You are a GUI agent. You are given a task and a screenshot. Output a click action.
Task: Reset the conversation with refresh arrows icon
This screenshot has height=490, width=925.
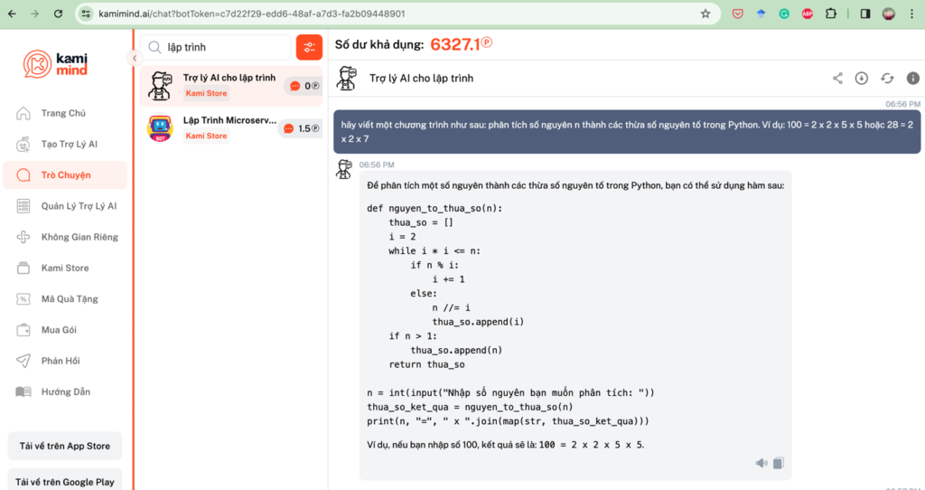click(x=887, y=78)
